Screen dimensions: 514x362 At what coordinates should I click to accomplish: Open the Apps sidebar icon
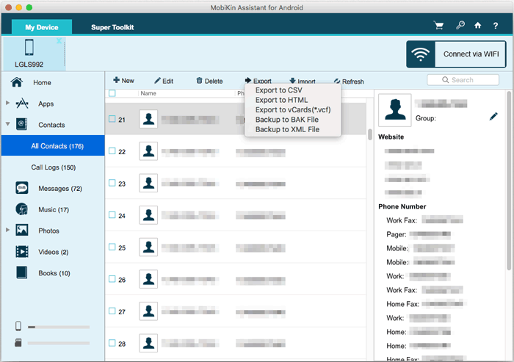coord(22,104)
